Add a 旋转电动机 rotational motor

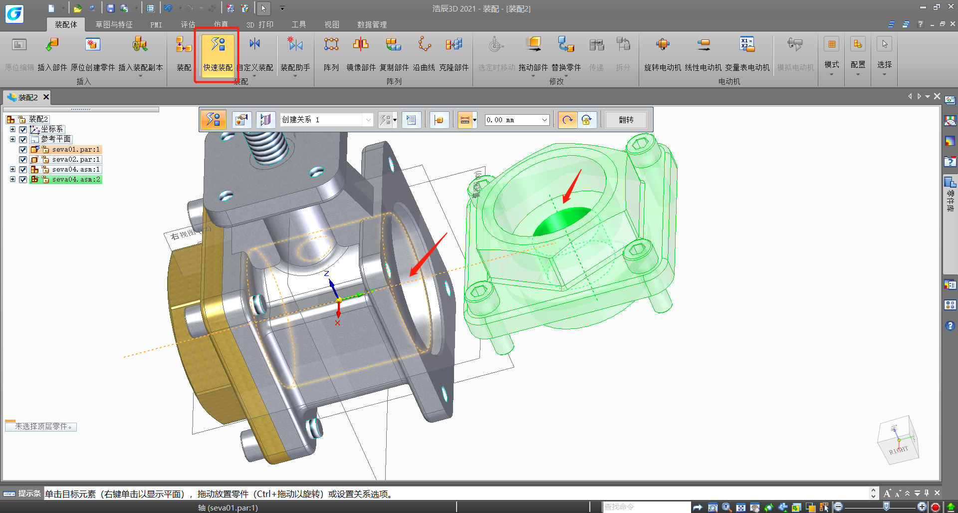[663, 53]
